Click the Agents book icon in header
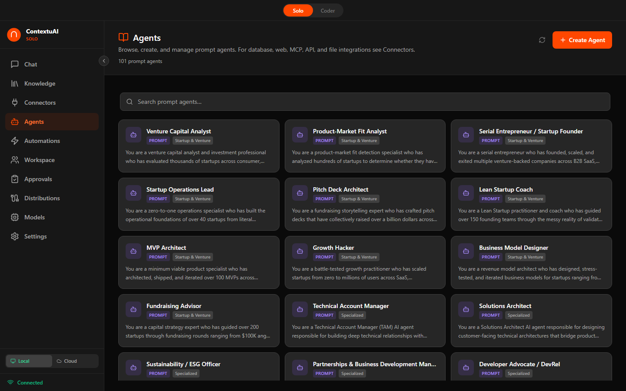This screenshot has width=626, height=391. (x=123, y=37)
